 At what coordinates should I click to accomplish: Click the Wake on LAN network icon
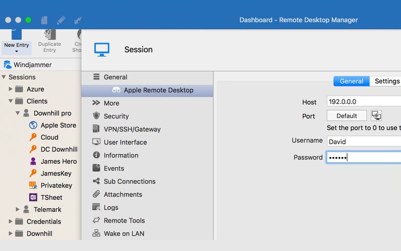click(x=96, y=233)
